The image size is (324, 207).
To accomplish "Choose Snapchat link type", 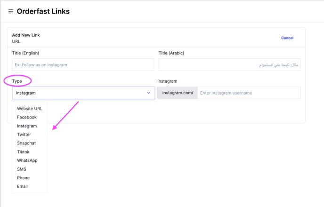I will click(26, 143).
